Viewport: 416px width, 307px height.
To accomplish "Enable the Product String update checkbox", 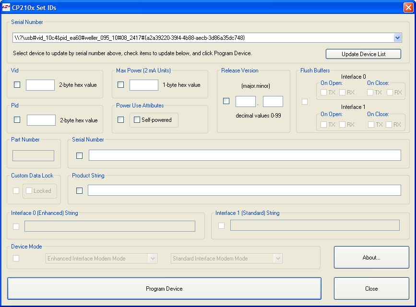I will (x=79, y=191).
